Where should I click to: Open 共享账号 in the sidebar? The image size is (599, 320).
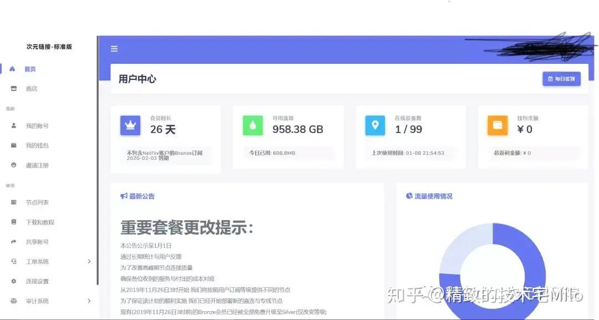pos(37,242)
